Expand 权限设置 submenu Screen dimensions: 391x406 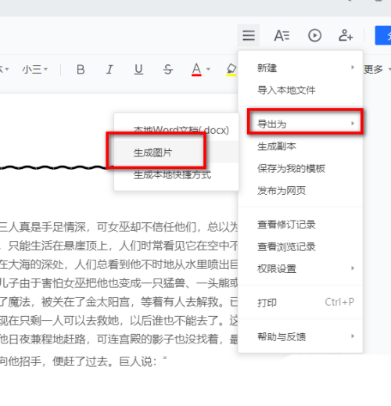[x=300, y=268]
